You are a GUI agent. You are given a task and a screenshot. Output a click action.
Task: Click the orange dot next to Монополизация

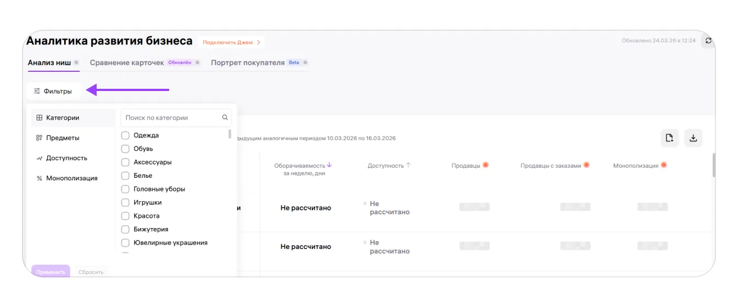point(664,165)
